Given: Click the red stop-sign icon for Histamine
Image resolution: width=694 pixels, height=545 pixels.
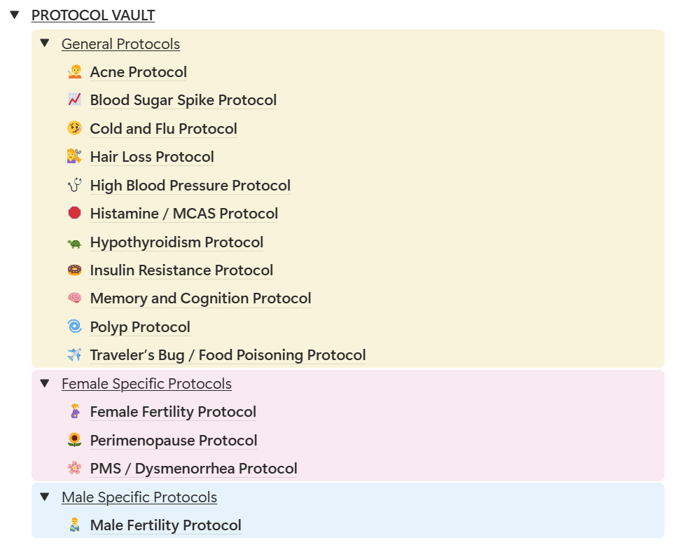Looking at the screenshot, I should coord(74,214).
